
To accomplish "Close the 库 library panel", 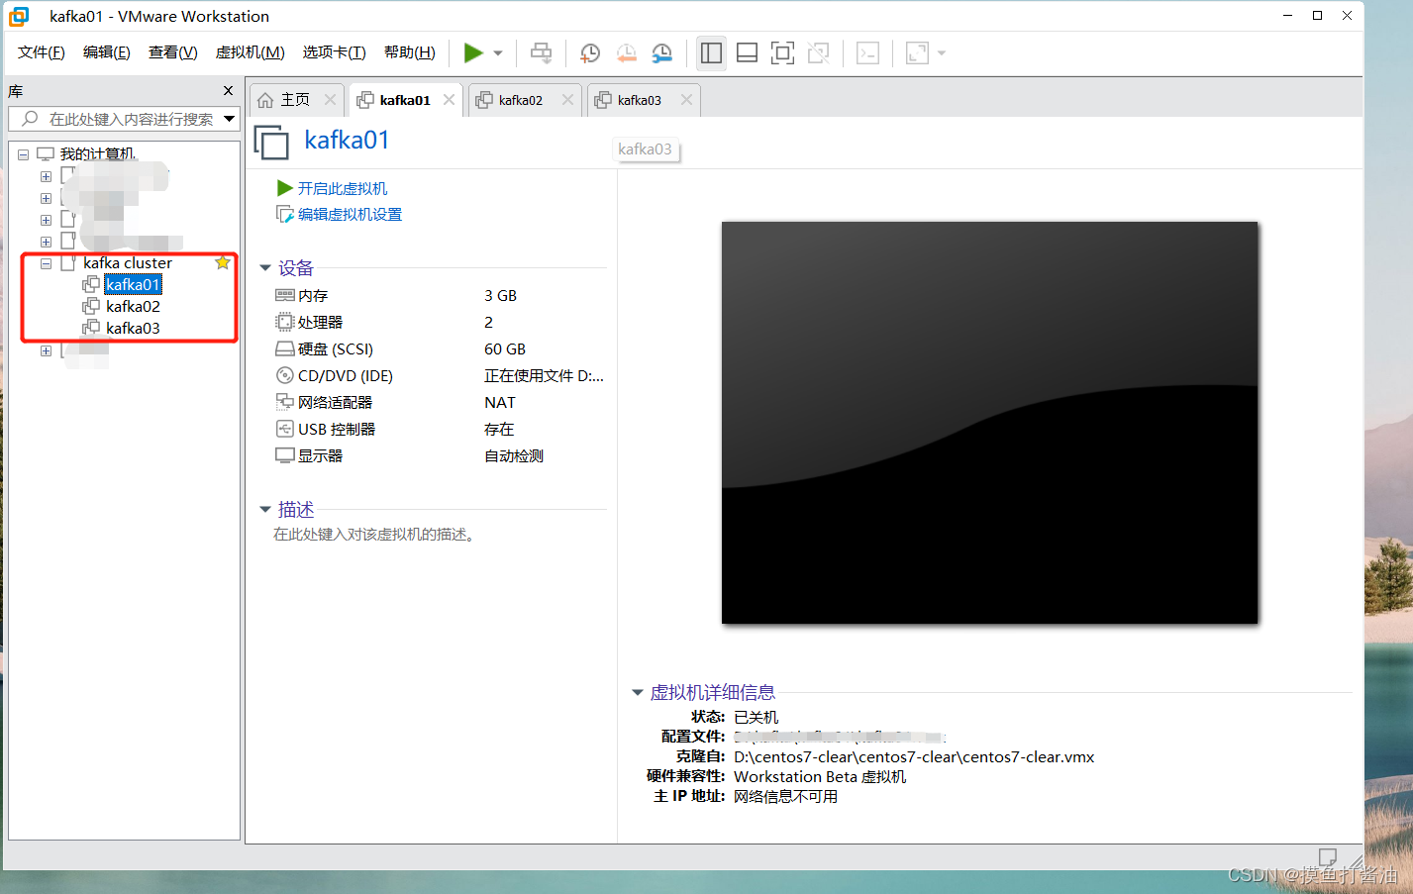I will [228, 91].
